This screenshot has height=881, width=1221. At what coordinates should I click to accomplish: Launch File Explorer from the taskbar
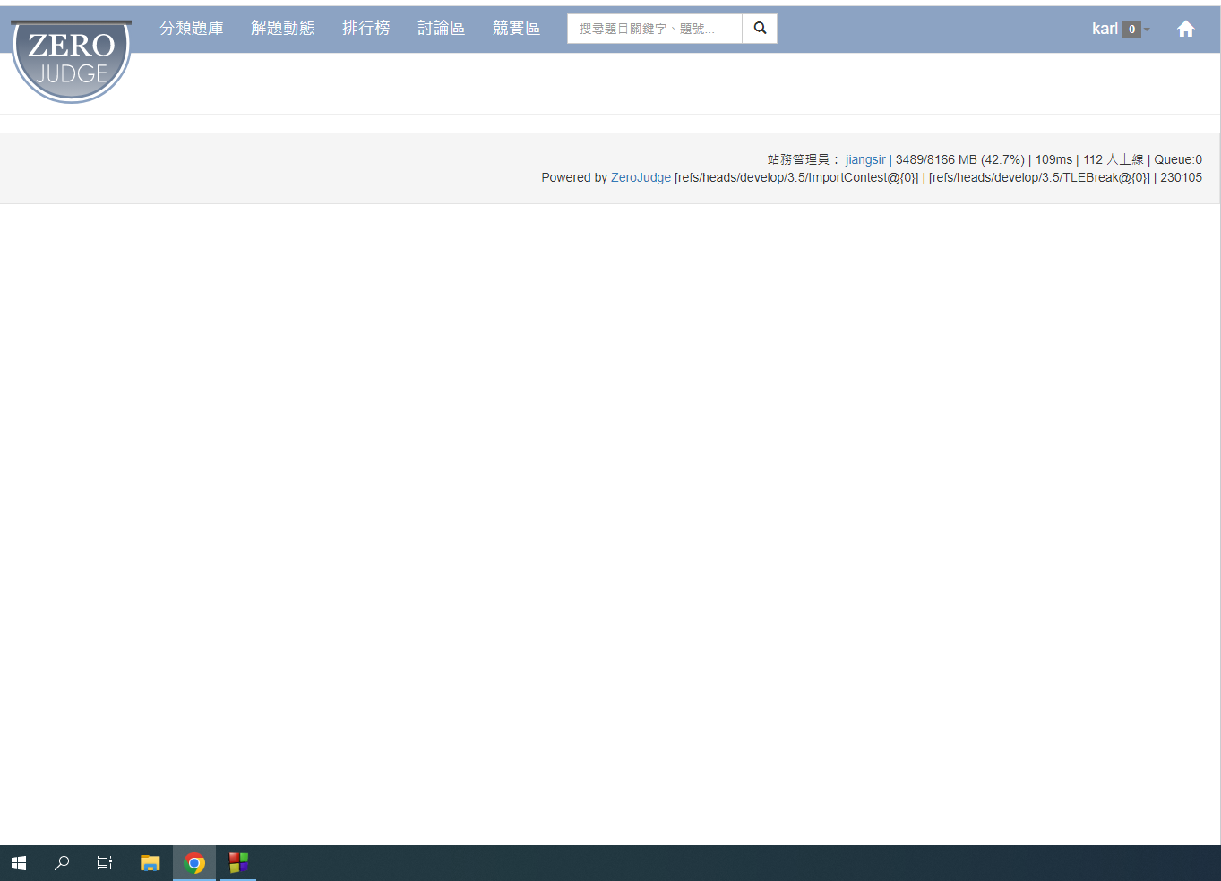[x=150, y=863]
